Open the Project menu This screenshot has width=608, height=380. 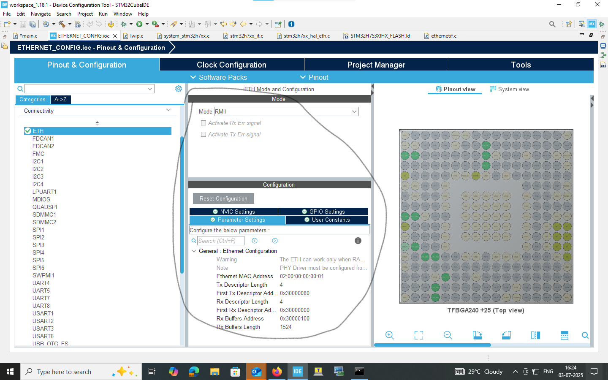85,14
